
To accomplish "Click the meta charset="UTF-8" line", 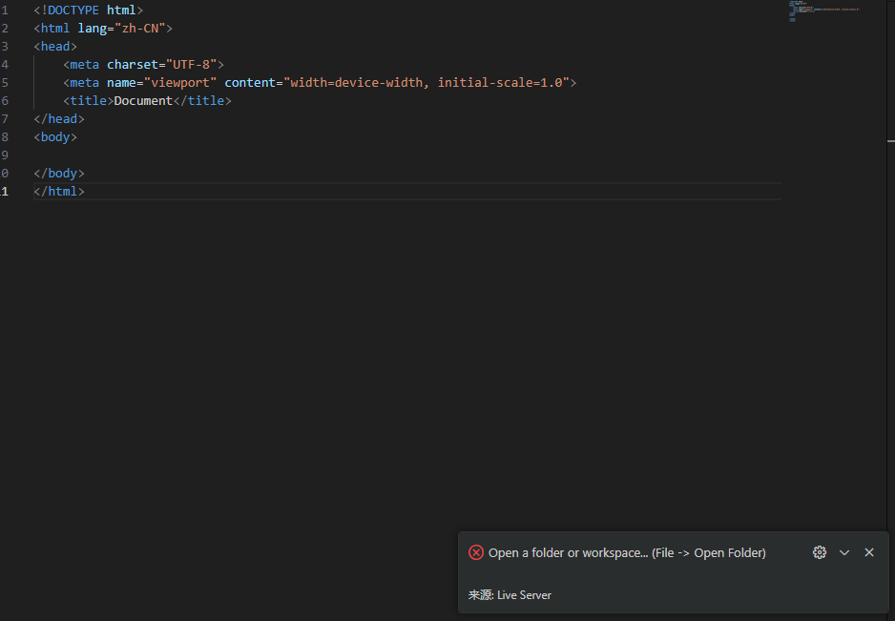I will (143, 65).
